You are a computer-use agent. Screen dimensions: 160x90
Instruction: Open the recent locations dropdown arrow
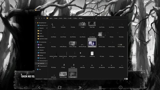[42, 18]
